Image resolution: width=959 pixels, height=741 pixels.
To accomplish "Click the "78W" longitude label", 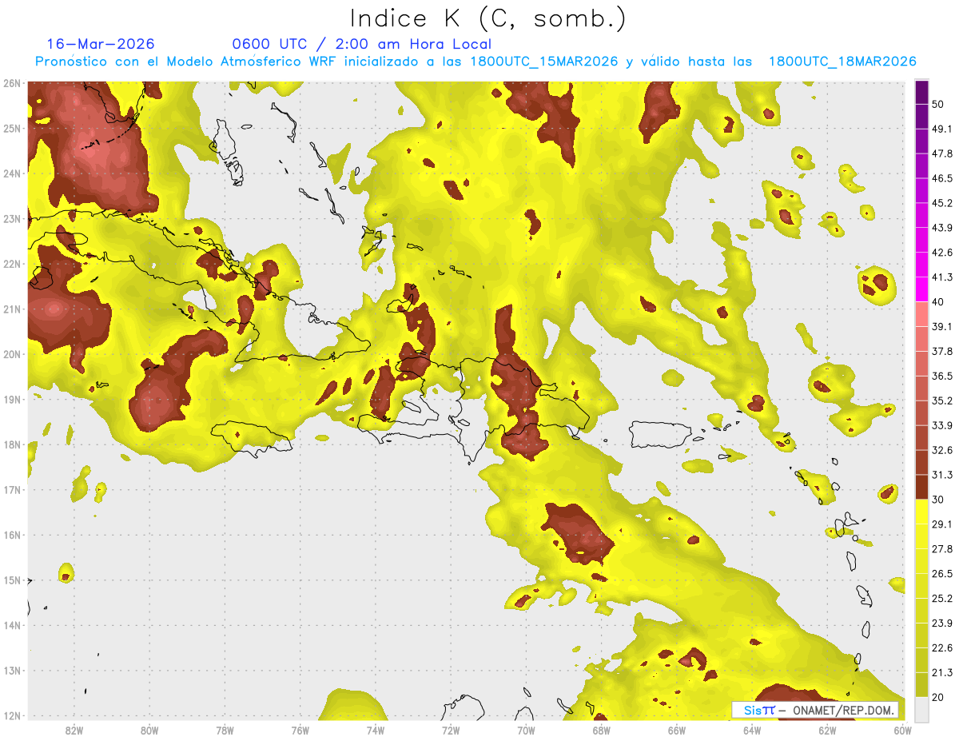I will tap(225, 731).
